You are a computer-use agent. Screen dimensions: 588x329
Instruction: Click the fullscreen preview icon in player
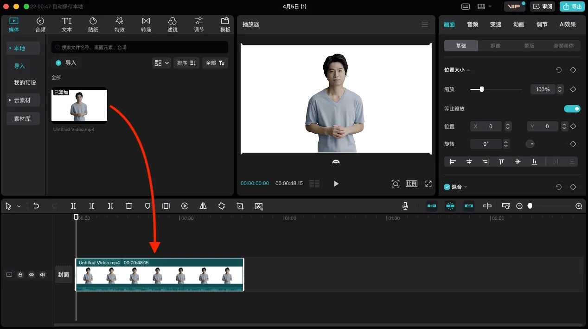click(428, 184)
